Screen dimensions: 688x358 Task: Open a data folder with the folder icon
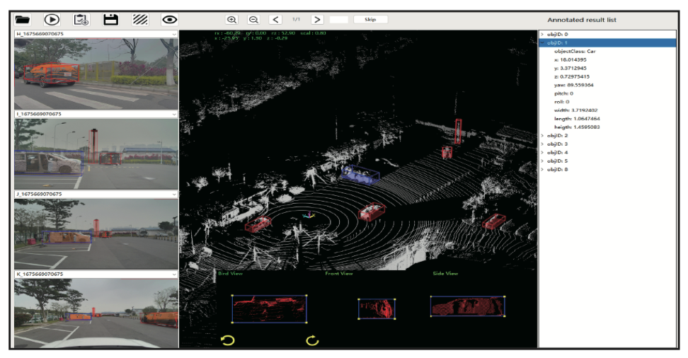23,19
